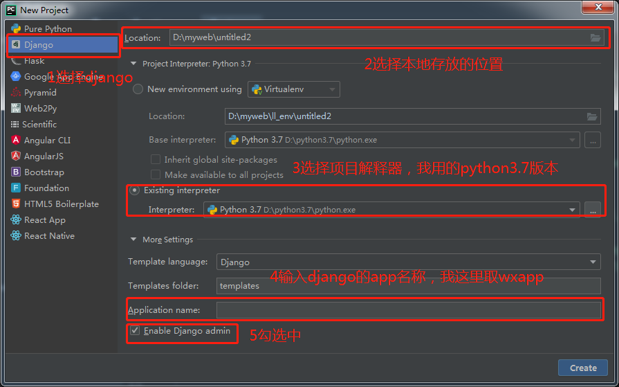The width and height of the screenshot is (619, 387).
Task: Collapse the Project Interpreter section
Action: click(x=133, y=63)
